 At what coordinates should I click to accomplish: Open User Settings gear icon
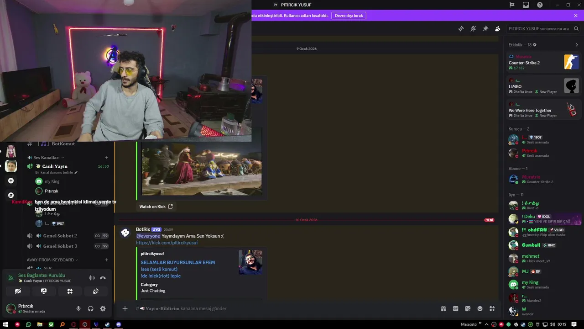[x=103, y=309]
